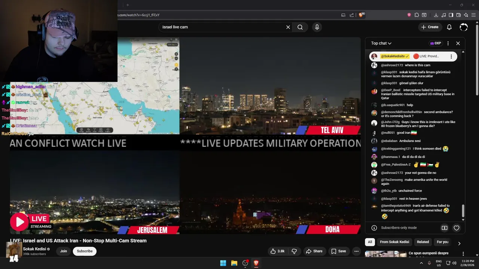Open File Explorer from the taskbar
The image size is (479, 269).
coord(234,263)
